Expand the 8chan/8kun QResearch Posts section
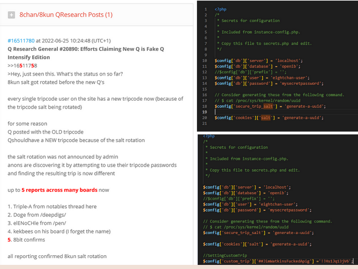Screen dimensions: 358x269 (x=11, y=15)
